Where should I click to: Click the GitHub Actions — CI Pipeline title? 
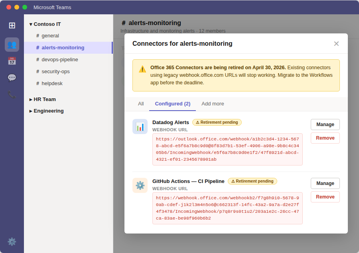pos(188,181)
